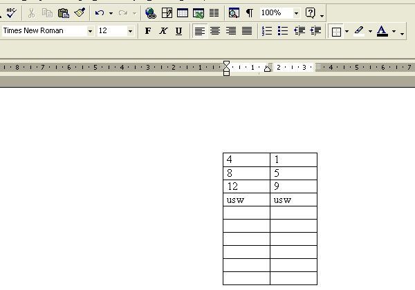Open the Undo history dropdown
The image size is (415, 290).
[111, 13]
